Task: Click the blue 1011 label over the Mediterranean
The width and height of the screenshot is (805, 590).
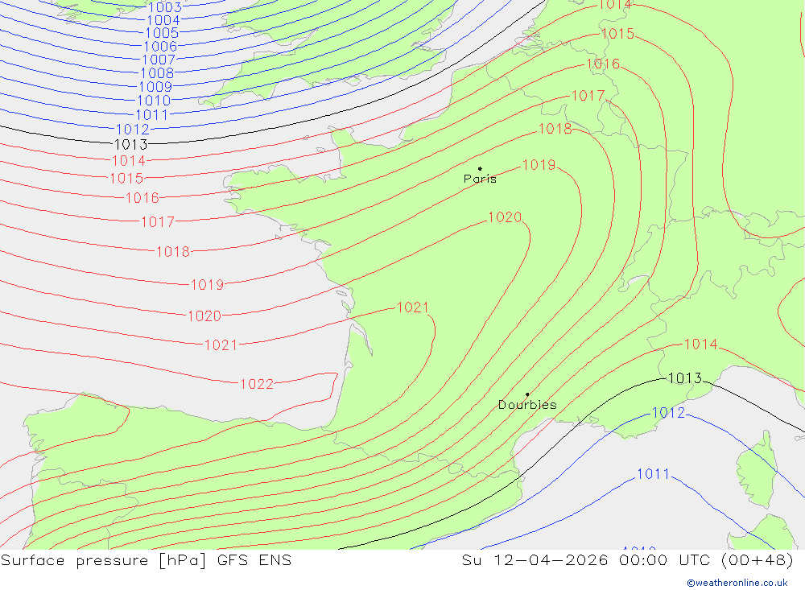Action: click(x=654, y=474)
